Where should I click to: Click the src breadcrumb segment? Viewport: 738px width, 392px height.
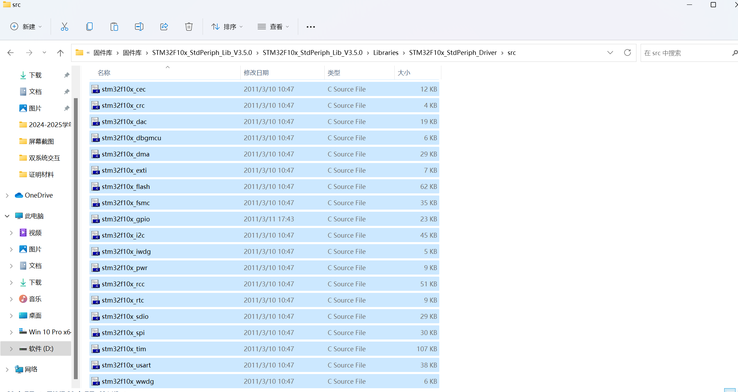[512, 52]
